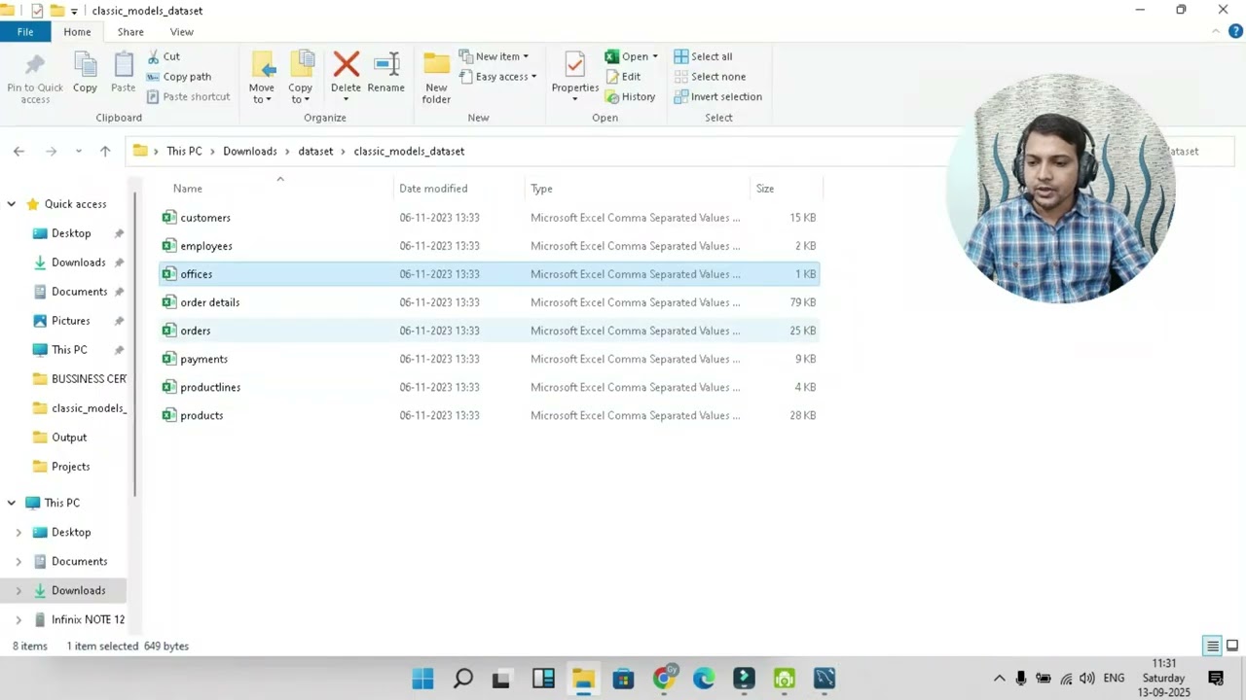The height and width of the screenshot is (700, 1246).
Task: Expand Documents under This PC
Action: point(18,562)
